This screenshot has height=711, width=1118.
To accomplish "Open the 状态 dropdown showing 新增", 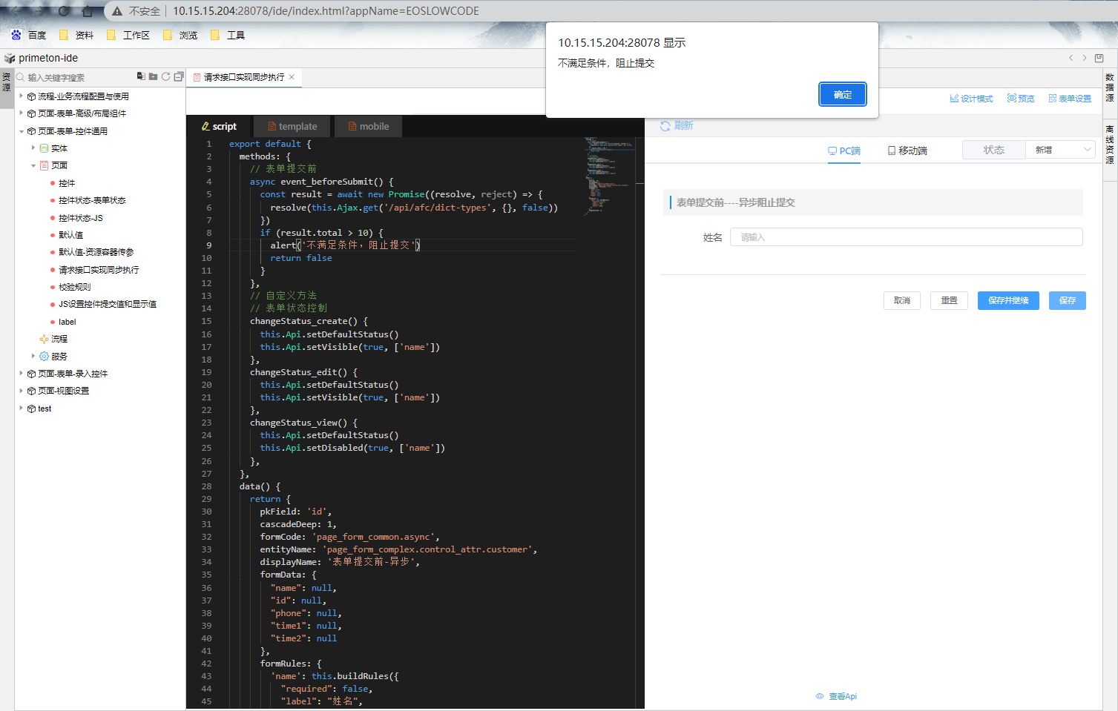I will pyautogui.click(x=1059, y=150).
